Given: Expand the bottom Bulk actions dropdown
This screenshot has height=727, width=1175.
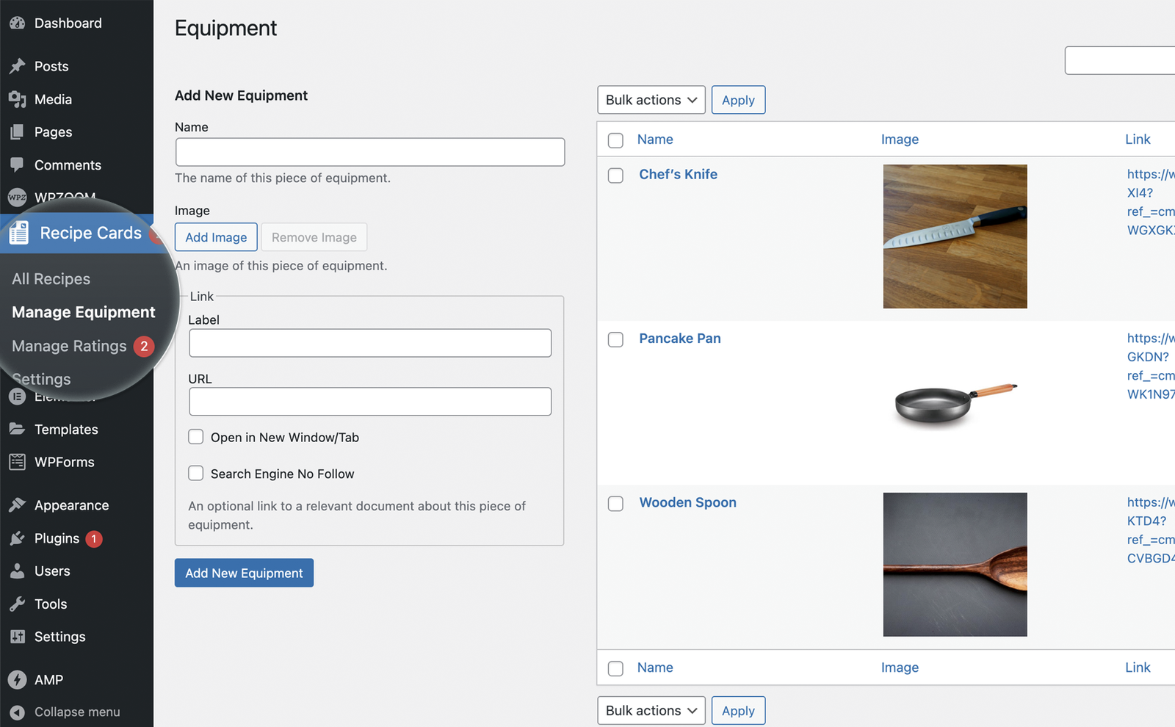Looking at the screenshot, I should pyautogui.click(x=651, y=710).
